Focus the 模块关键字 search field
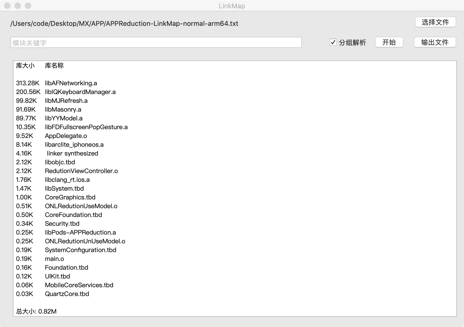This screenshot has width=464, height=327. pyautogui.click(x=156, y=43)
